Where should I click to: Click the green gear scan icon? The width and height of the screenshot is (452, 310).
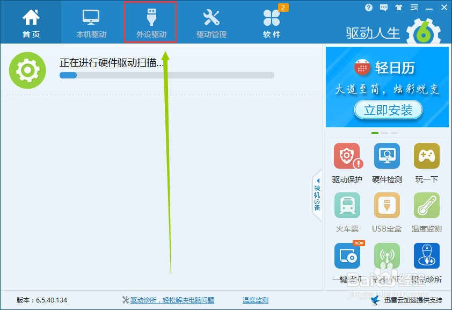tap(27, 70)
